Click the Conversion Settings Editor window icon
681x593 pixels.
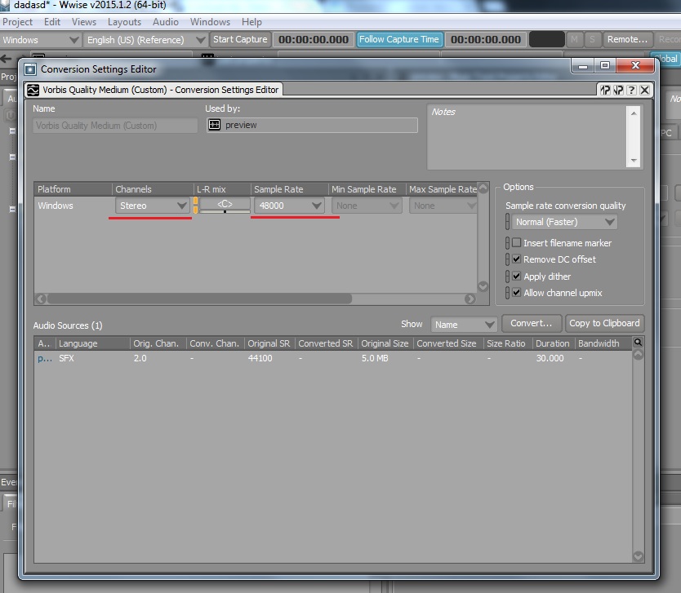click(30, 69)
